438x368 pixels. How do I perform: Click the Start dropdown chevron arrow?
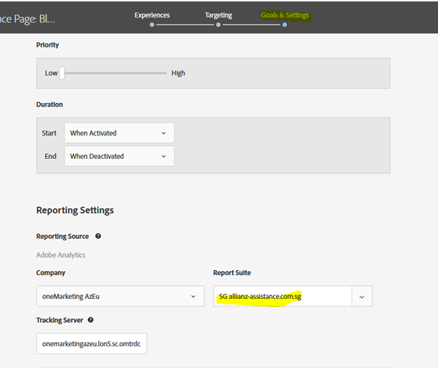(x=163, y=133)
